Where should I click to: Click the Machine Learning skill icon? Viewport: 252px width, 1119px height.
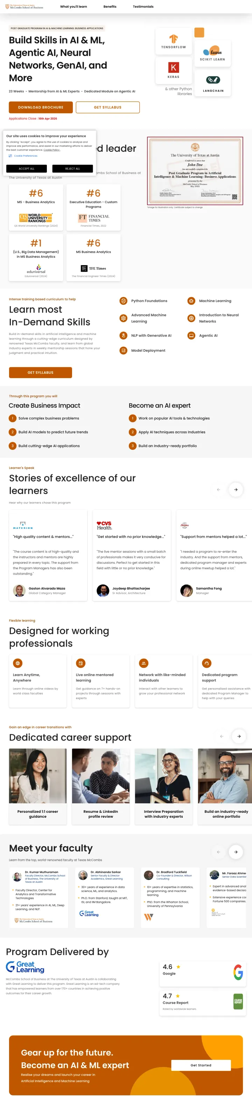pos(191,301)
